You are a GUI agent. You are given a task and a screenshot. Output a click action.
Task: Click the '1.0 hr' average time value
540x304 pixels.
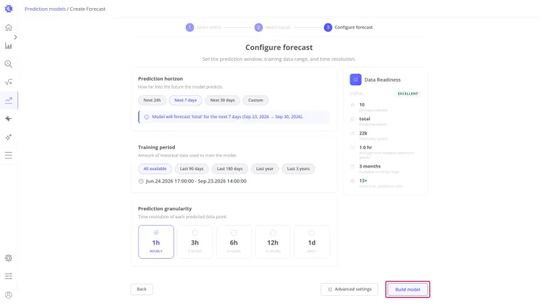pos(366,147)
